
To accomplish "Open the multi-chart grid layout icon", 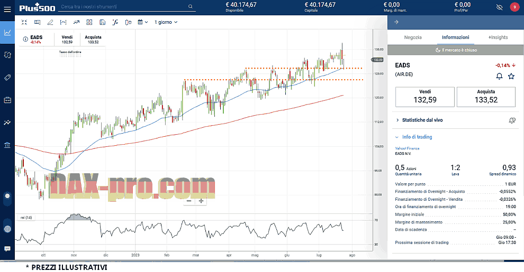I will coord(89,22).
